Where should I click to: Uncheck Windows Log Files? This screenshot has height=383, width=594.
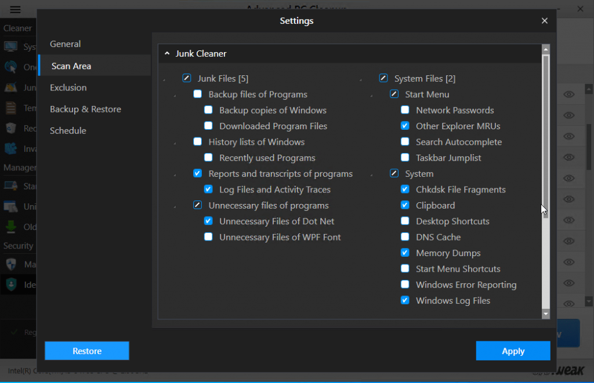[x=405, y=300]
